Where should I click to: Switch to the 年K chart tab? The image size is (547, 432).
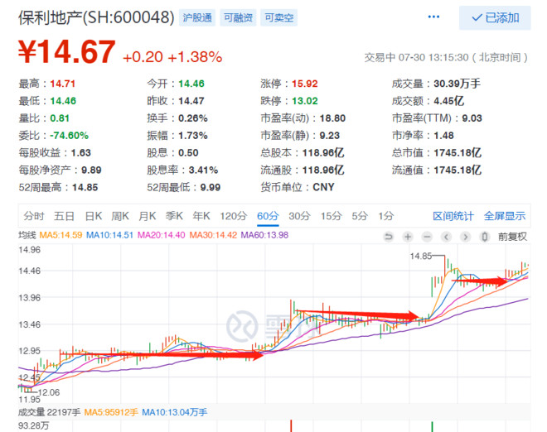[x=201, y=216]
